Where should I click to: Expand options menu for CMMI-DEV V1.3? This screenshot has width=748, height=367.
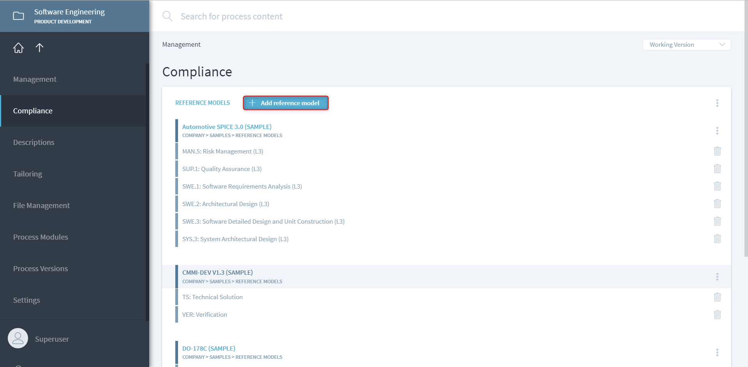pyautogui.click(x=717, y=277)
